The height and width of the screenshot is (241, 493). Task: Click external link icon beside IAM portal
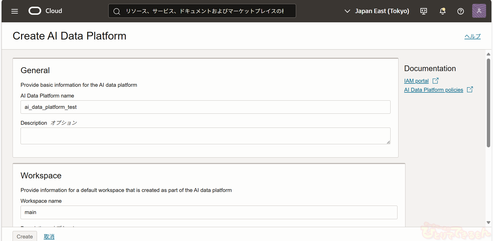tap(435, 81)
